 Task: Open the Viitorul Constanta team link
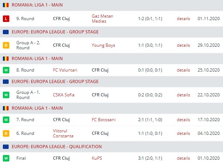coord(63,133)
